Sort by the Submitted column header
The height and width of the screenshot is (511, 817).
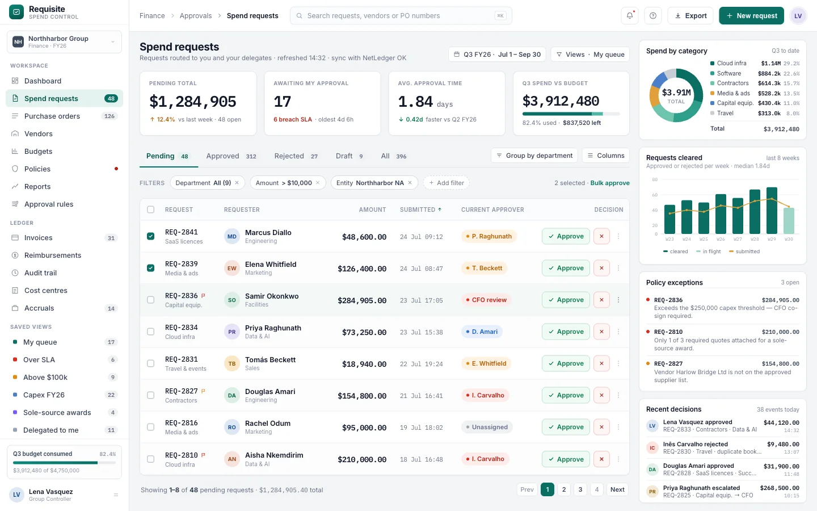pyautogui.click(x=420, y=210)
